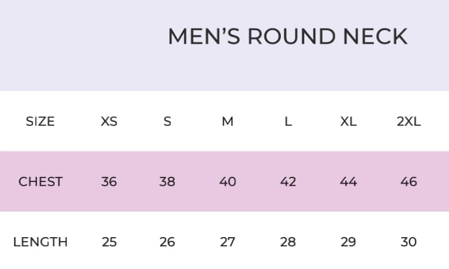Click chest measurement 42

click(288, 181)
